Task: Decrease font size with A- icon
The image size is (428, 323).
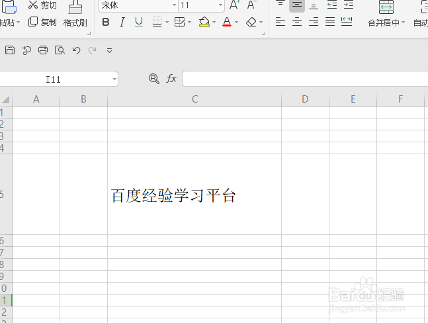Action: click(251, 5)
